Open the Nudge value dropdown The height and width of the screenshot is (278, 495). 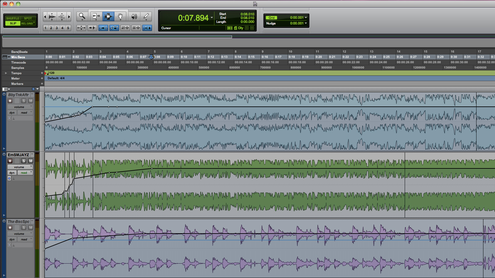point(306,23)
